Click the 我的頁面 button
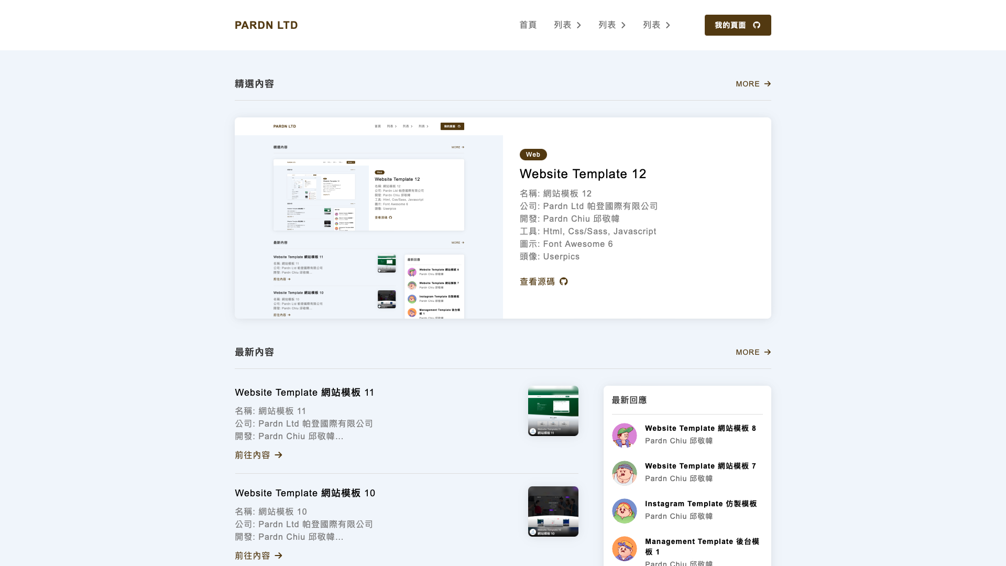Image resolution: width=1006 pixels, height=566 pixels. pos(738,25)
